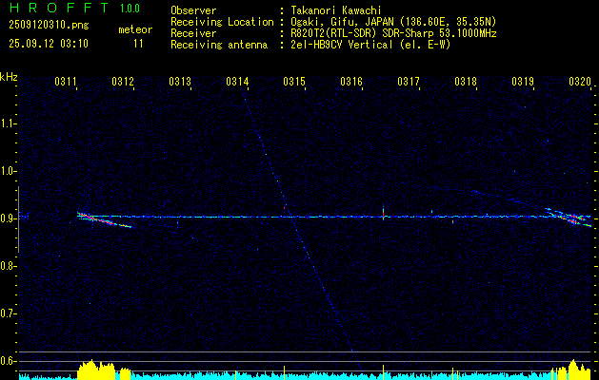The image size is (599, 380).
Task: Click the meteor count 11
Action: tap(138, 44)
